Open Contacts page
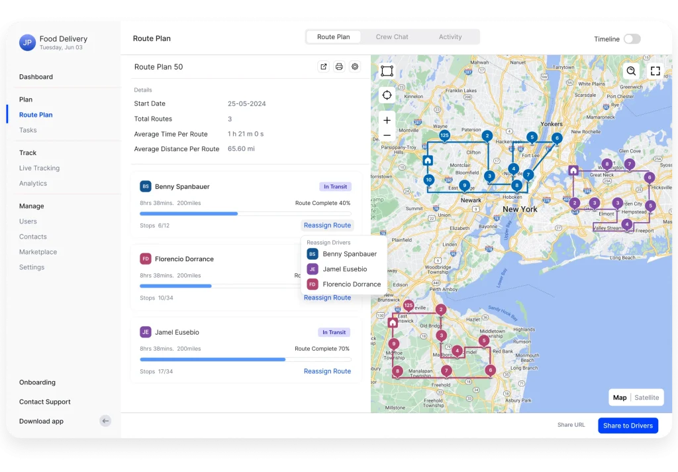The image size is (678, 472). (33, 237)
